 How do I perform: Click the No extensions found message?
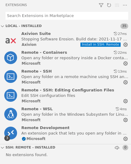coord(27,155)
